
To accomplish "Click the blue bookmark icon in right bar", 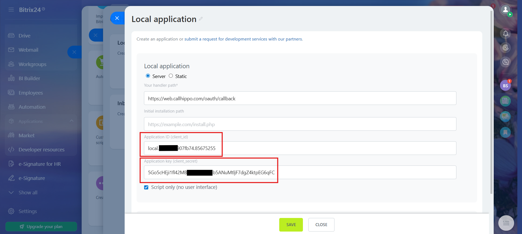I will [x=505, y=132].
